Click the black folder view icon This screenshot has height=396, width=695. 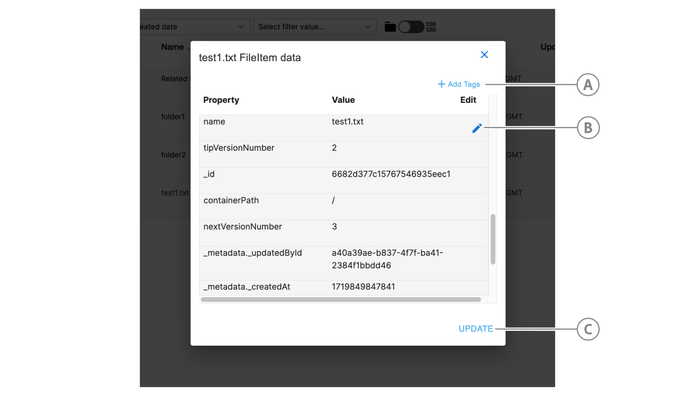click(x=390, y=27)
